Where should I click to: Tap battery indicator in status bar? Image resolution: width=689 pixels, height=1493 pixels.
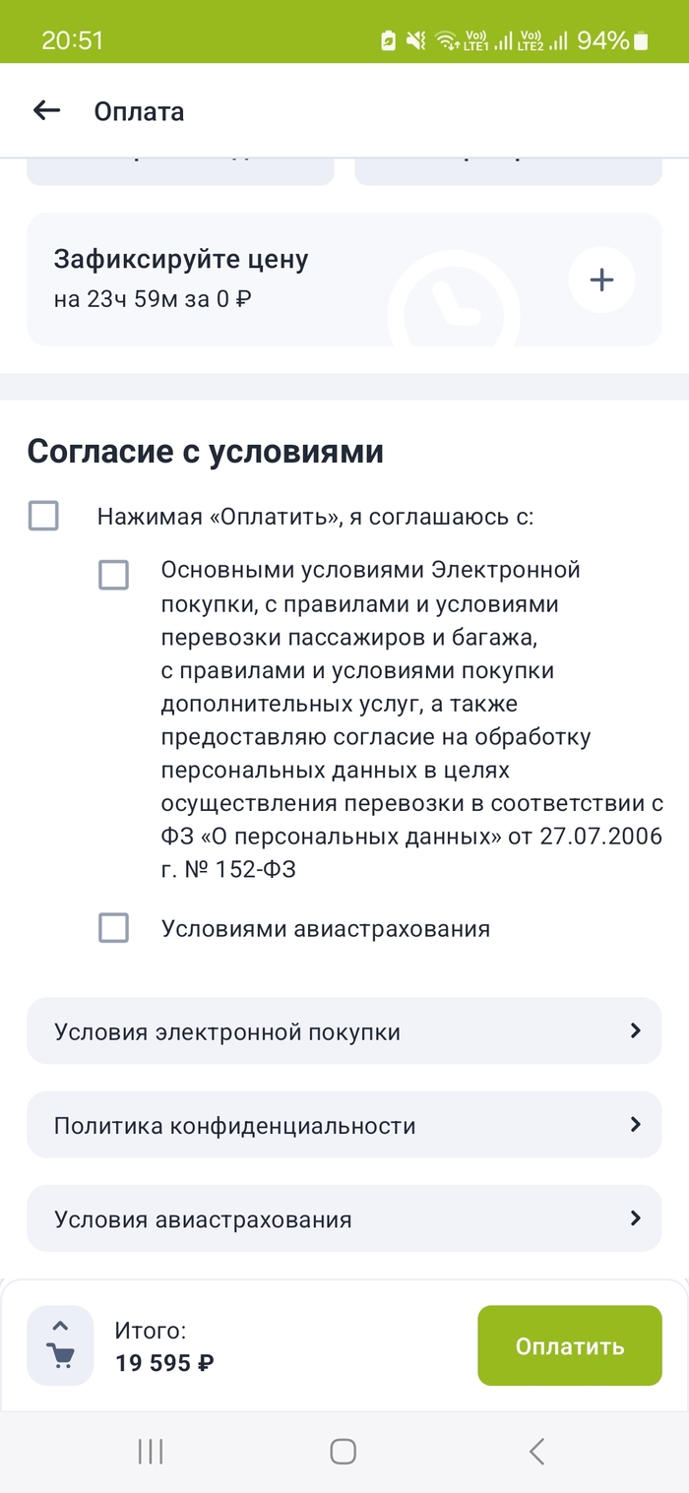[x=642, y=40]
